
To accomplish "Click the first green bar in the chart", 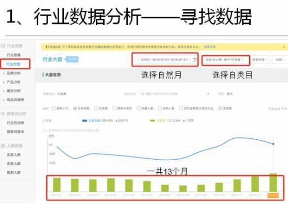I will click(57, 185).
